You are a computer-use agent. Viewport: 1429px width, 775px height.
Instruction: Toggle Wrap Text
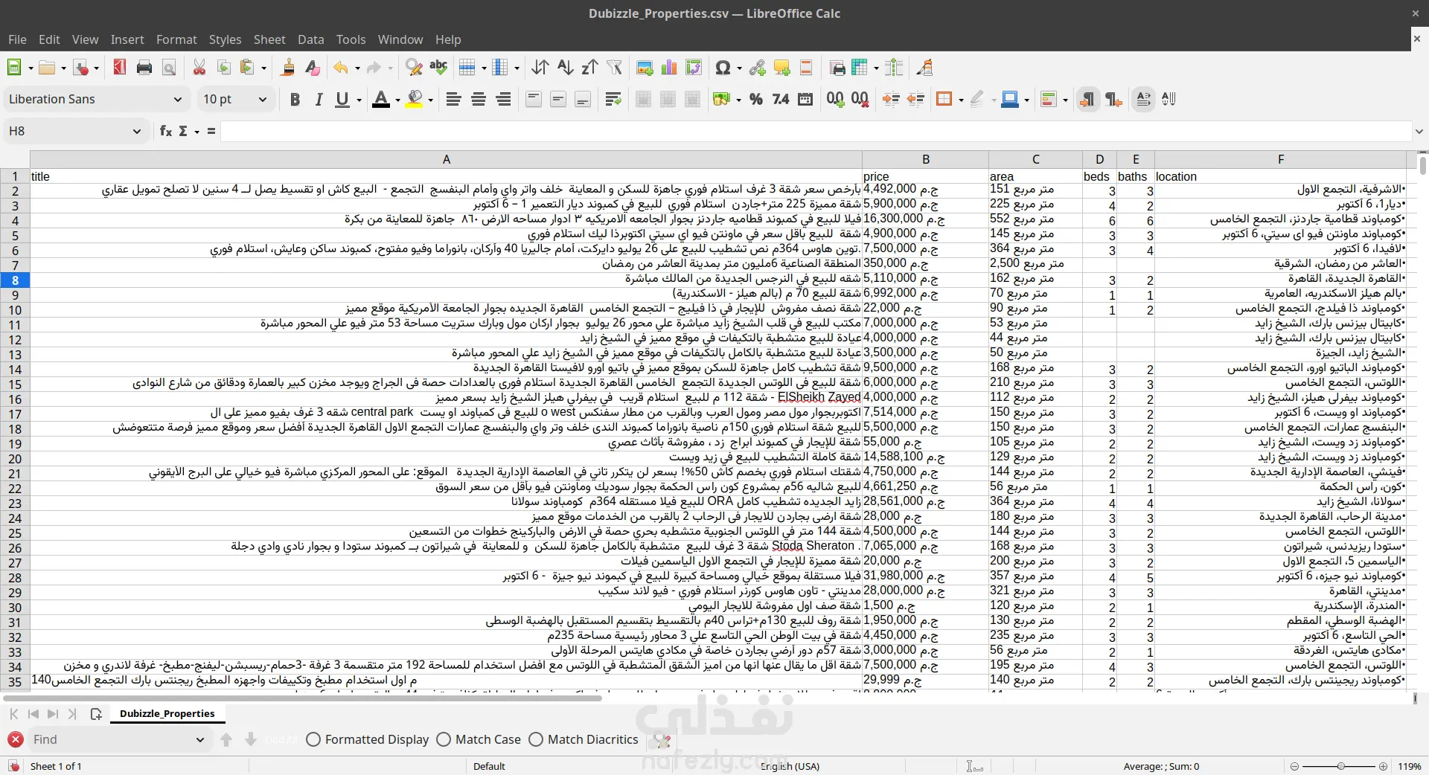coord(613,99)
